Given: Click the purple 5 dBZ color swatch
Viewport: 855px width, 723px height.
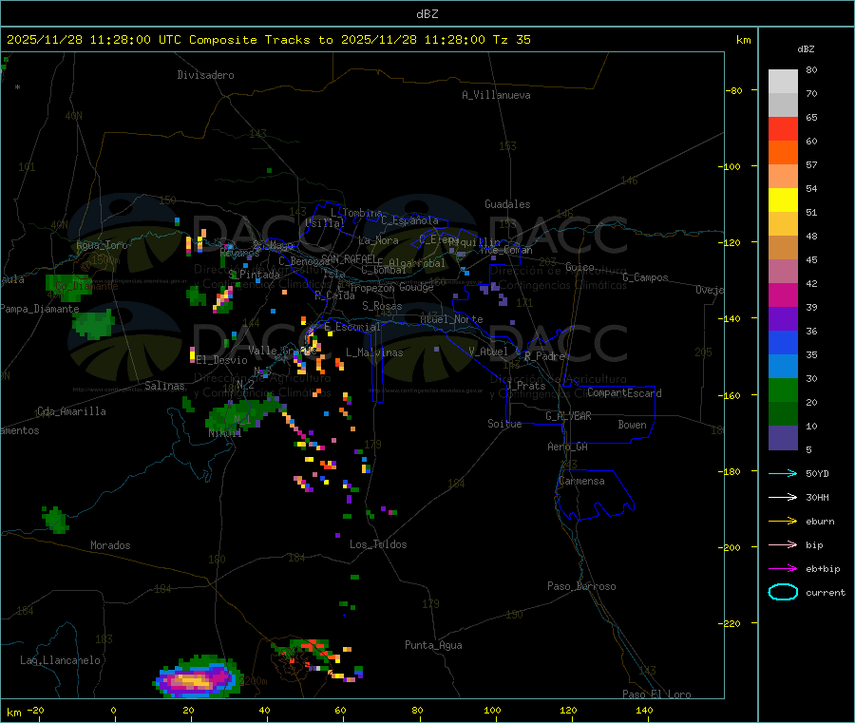Looking at the screenshot, I should coord(783,438).
